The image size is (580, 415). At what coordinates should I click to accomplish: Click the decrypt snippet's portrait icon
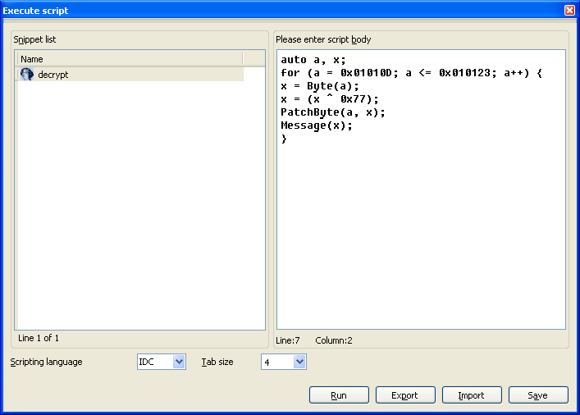click(x=26, y=75)
